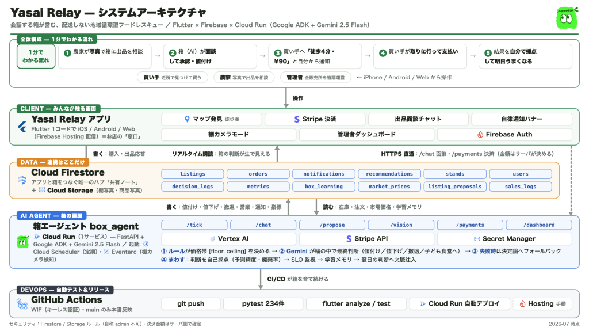
Task: Click the 管理者ダッシュボード box
Action: click(x=366, y=134)
